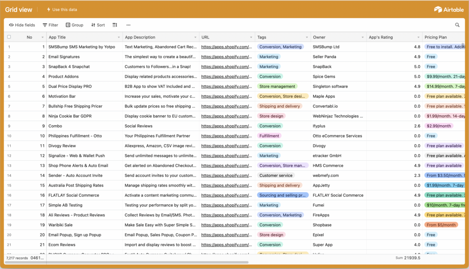Click the Customer service tag for Sender row
This screenshot has width=469, height=269.
pos(276,175)
